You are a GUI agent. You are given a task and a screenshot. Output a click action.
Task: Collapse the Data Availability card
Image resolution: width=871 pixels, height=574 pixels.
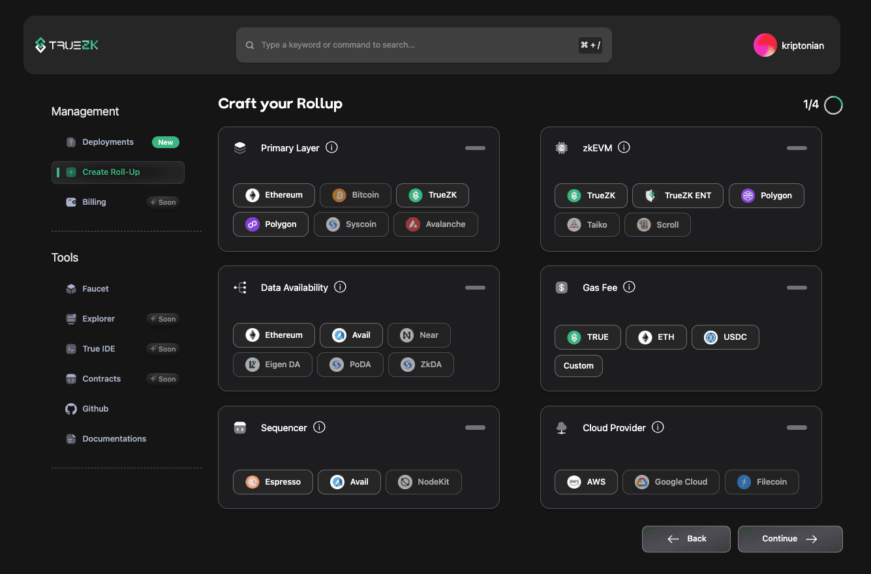(475, 288)
